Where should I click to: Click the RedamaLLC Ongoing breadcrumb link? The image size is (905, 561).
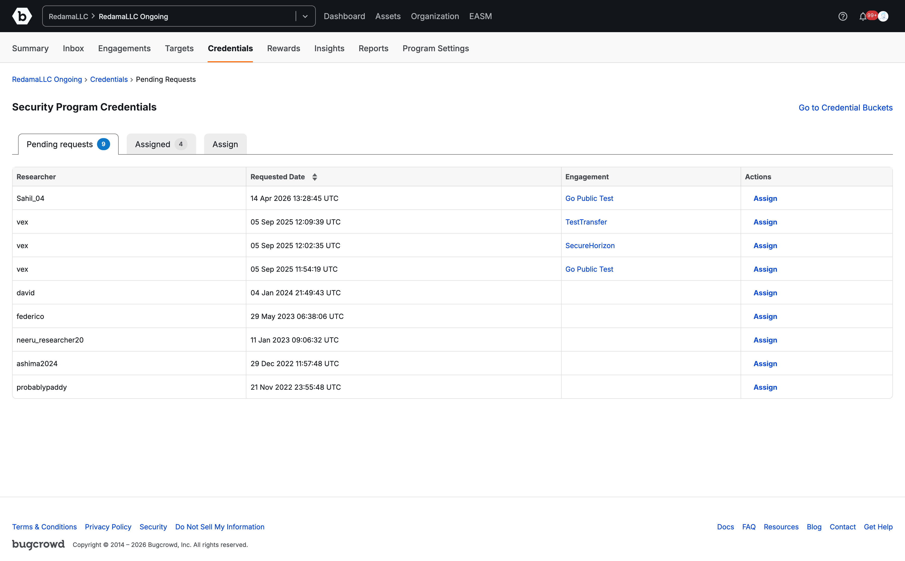click(47, 79)
